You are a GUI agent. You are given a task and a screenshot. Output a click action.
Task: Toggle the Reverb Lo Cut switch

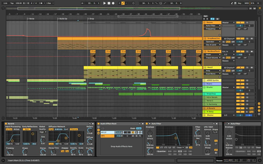pos(9,129)
